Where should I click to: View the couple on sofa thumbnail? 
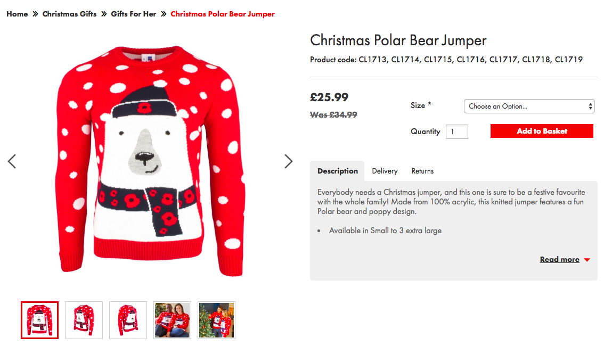tap(172, 320)
